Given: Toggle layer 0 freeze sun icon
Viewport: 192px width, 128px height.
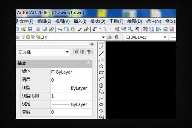Looking at the screenshot, I should click(x=28, y=37).
